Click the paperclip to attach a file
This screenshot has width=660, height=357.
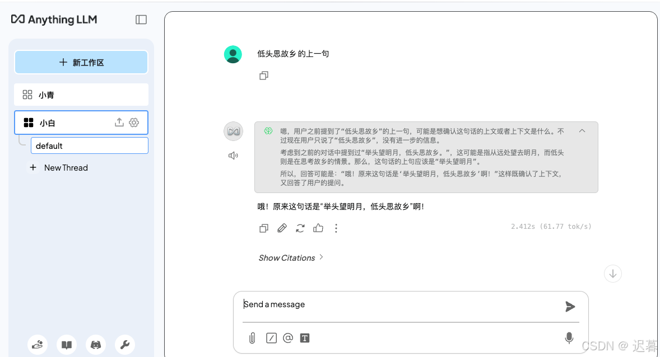(x=251, y=338)
